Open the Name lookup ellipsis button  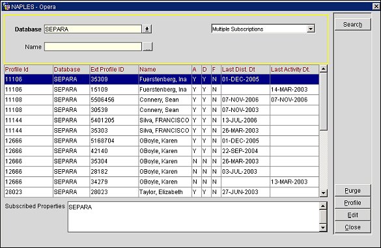[x=147, y=47]
